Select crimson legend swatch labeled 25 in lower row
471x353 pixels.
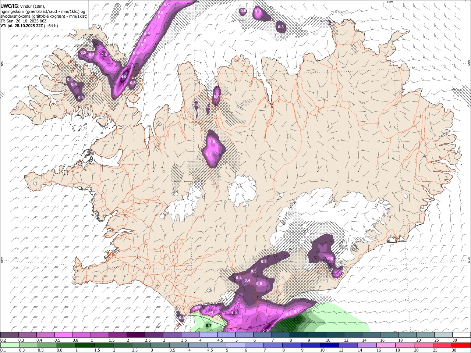pos(442,345)
